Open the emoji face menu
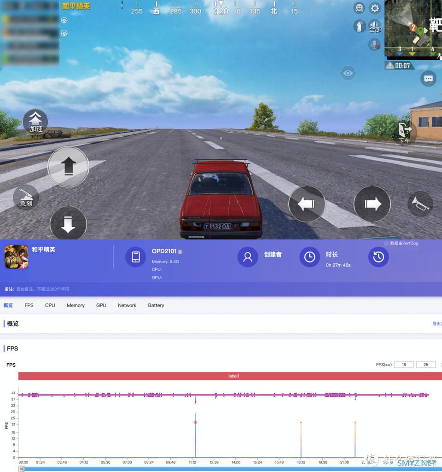Viewport: 442px width, 472px height. pos(359,8)
